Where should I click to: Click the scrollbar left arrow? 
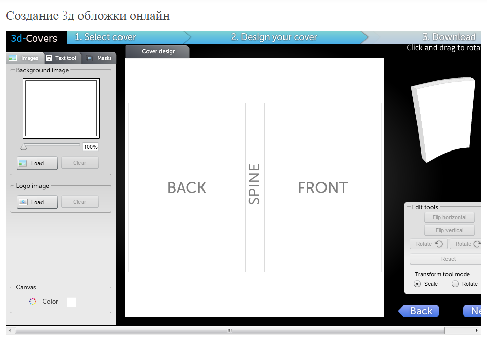tap(10, 330)
